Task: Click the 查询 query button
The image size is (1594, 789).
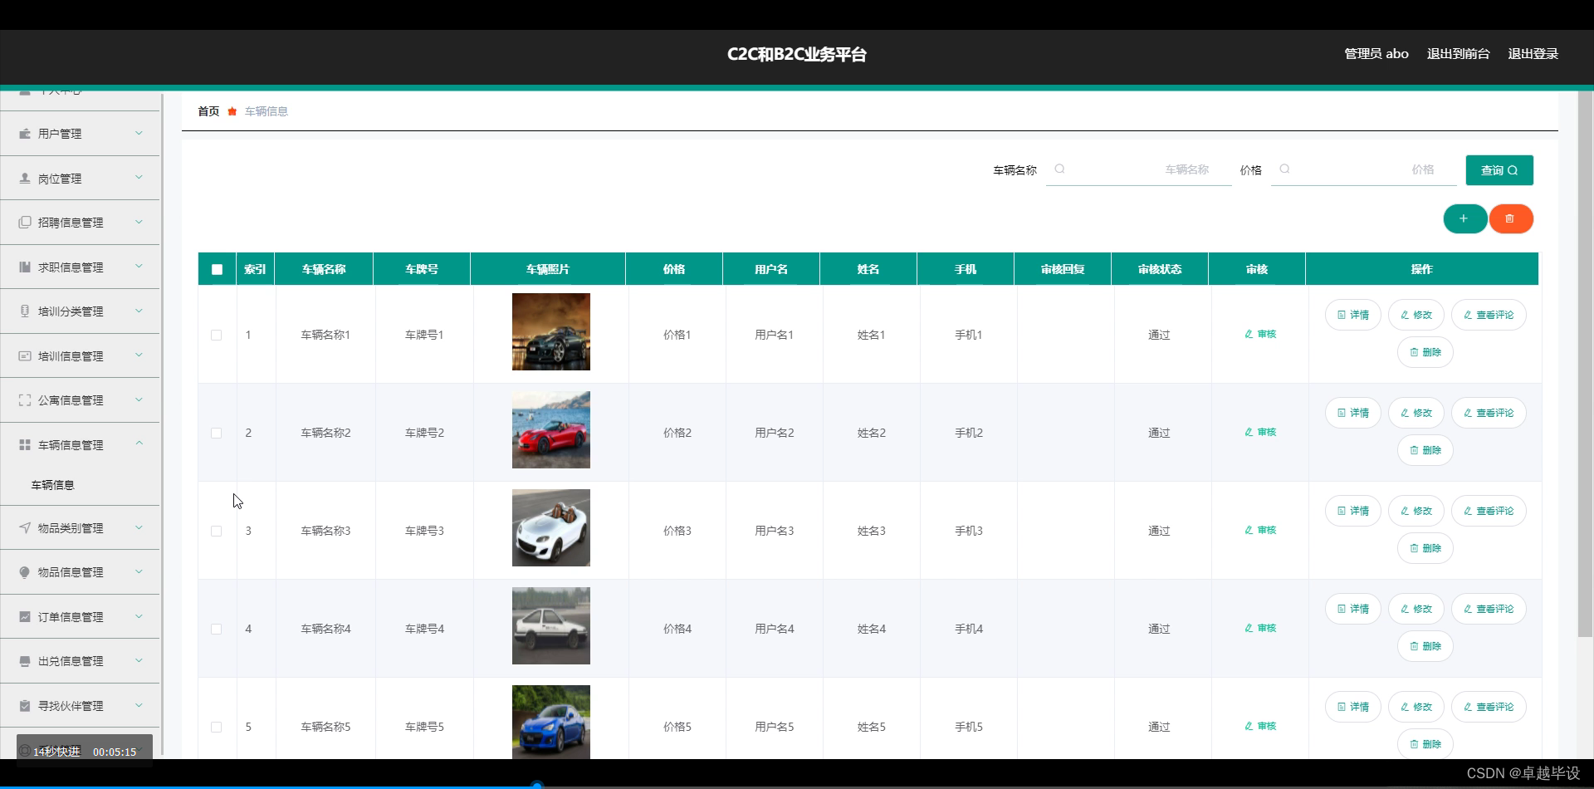Action: tap(1499, 169)
